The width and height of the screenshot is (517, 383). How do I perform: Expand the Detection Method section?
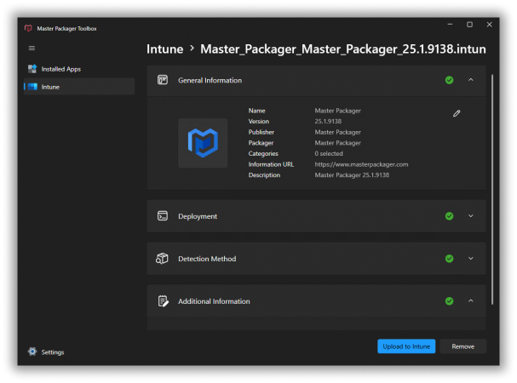471,259
